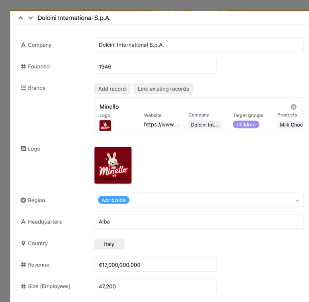This screenshot has height=302, width=309.
Task: Edit the Company name input field
Action: pyautogui.click(x=199, y=45)
